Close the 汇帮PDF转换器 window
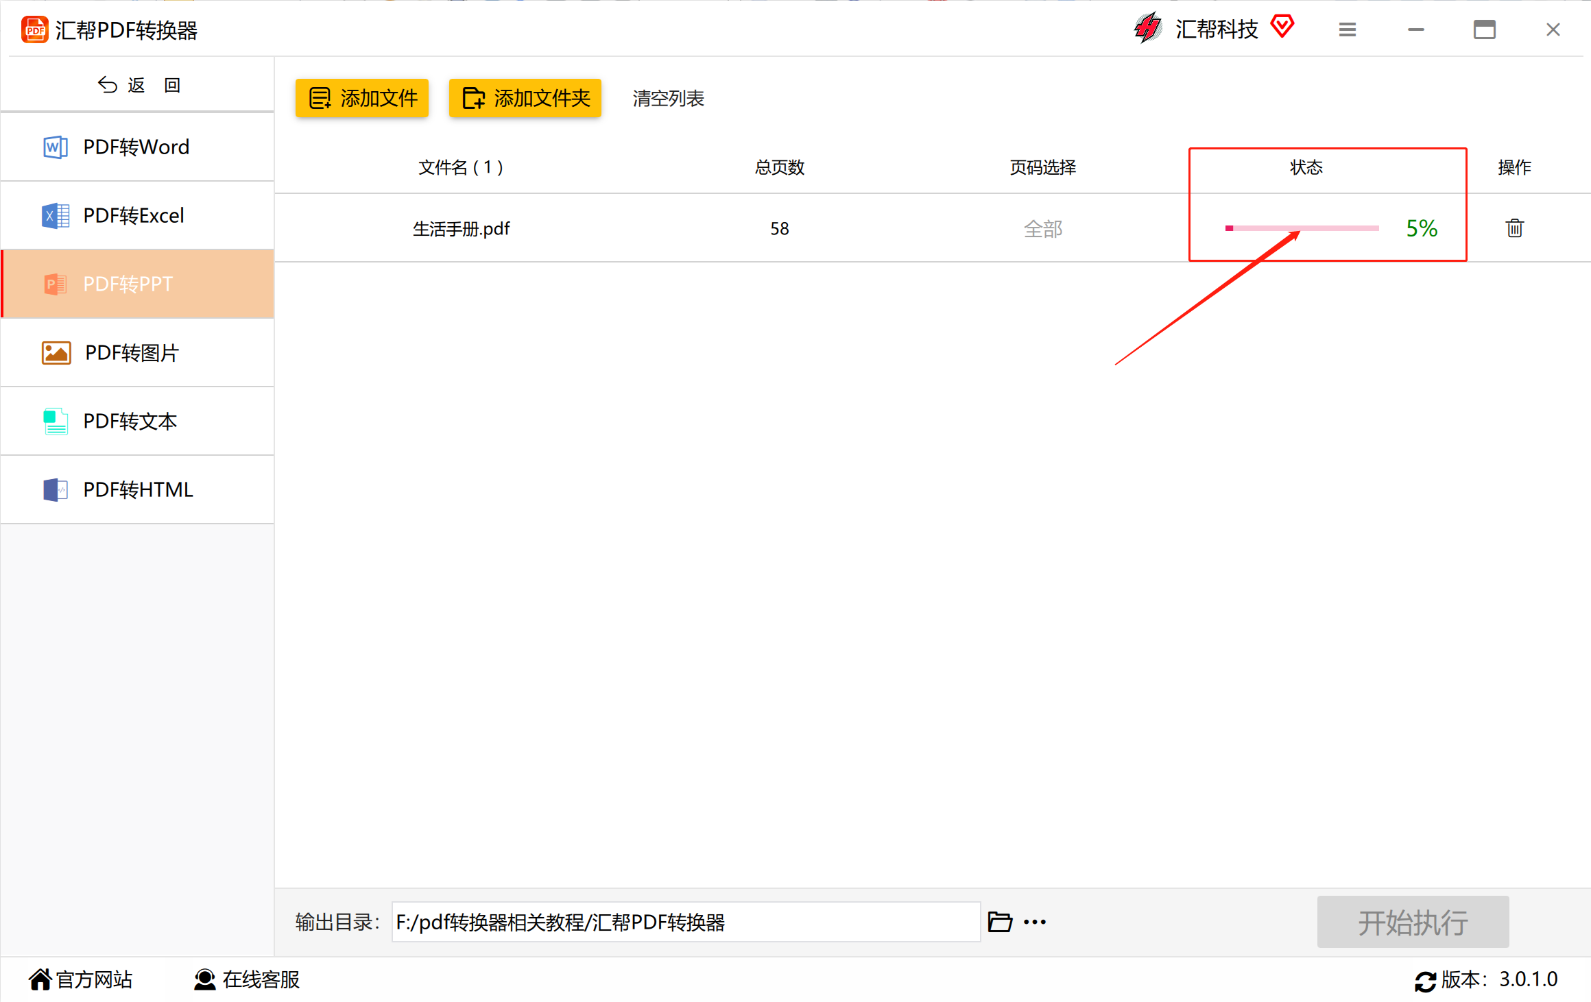Image resolution: width=1591 pixels, height=1002 pixels. (1553, 29)
